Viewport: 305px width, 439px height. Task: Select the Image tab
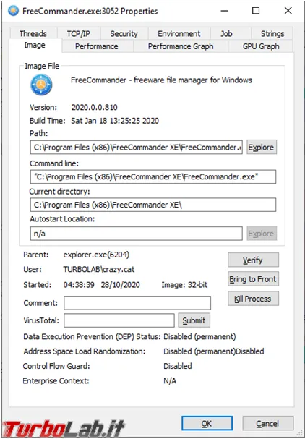coord(35,45)
